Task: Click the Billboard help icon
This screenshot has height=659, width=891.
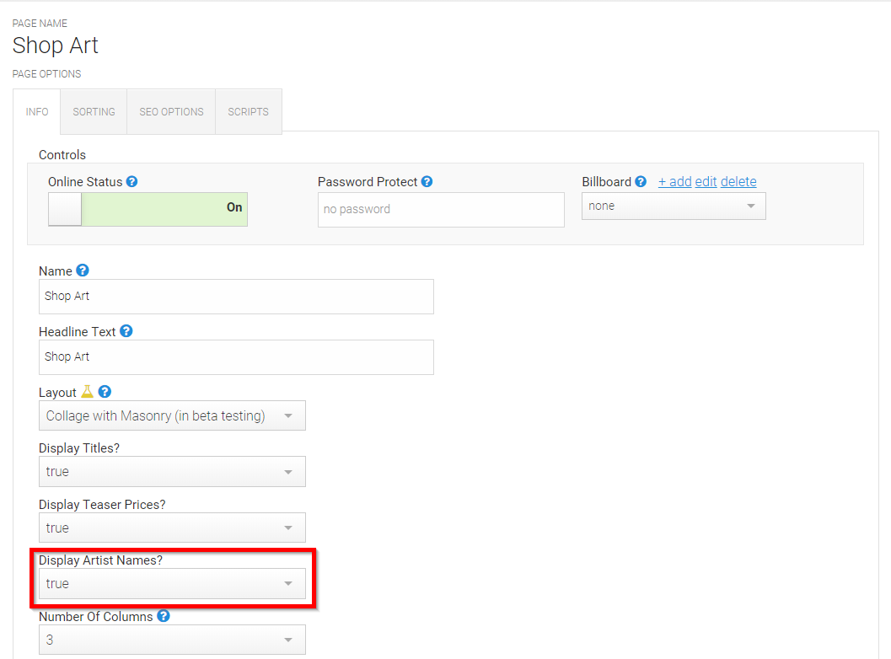Action: tap(641, 181)
